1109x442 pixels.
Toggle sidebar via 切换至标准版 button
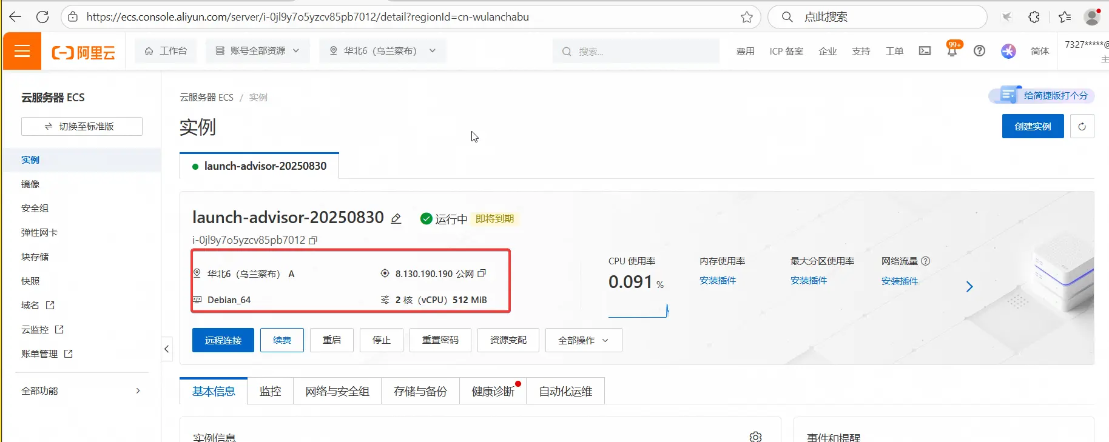coord(82,127)
